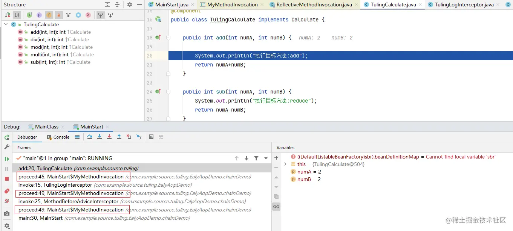Click Rerun debug session icon
This screenshot has width=513, height=231.
point(7,137)
